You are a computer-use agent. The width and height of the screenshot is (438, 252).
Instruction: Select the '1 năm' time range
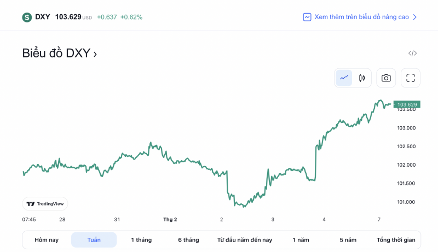pos(301,240)
